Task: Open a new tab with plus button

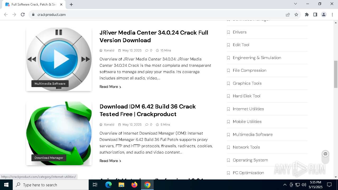Action: [x=71, y=4]
